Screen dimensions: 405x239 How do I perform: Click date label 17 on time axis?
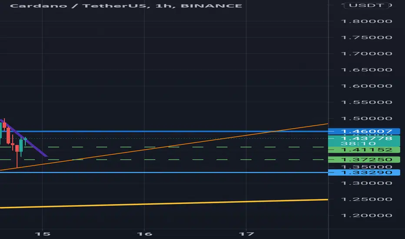point(246,234)
